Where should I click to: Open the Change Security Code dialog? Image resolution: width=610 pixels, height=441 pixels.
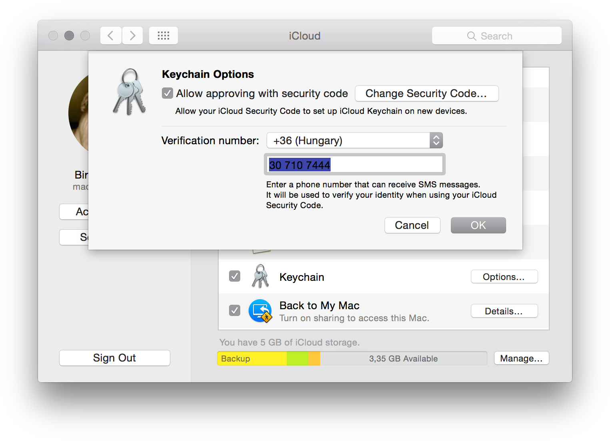(x=427, y=93)
